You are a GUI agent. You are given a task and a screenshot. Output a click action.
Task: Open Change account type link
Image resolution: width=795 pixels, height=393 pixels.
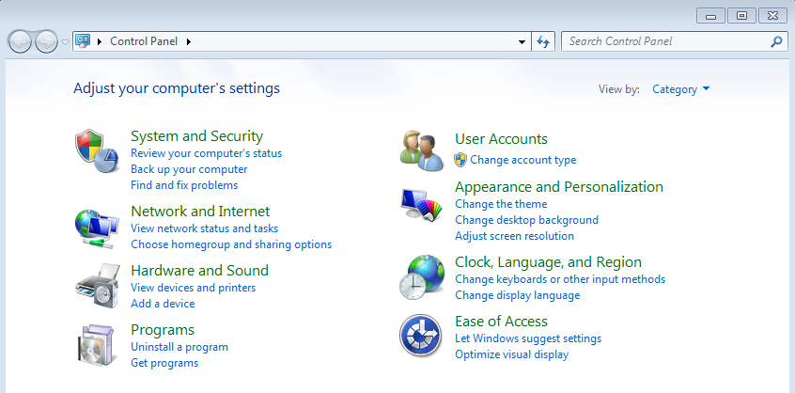point(523,160)
